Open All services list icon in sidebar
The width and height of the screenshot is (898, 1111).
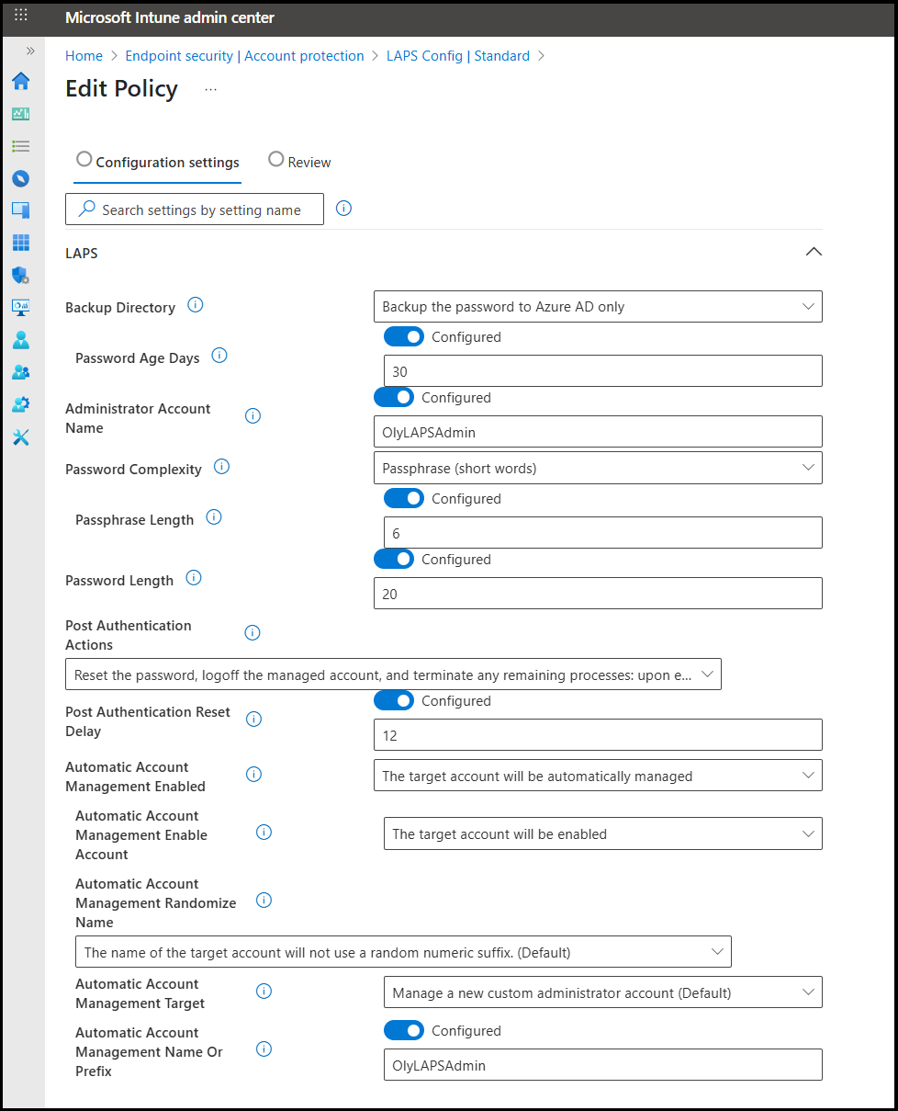21,146
